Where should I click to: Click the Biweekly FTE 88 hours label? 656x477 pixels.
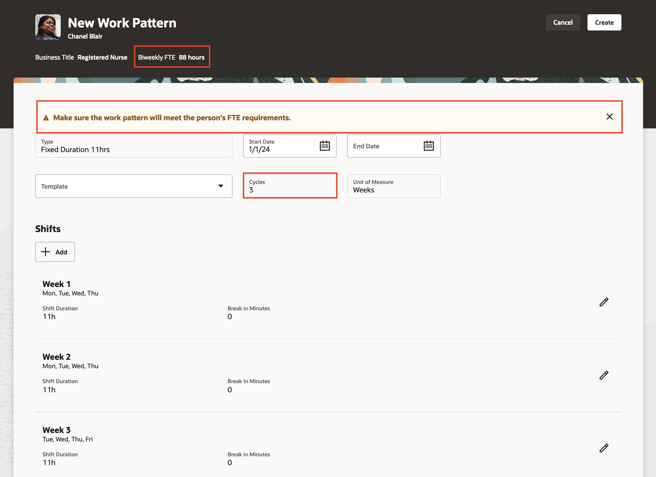click(172, 57)
